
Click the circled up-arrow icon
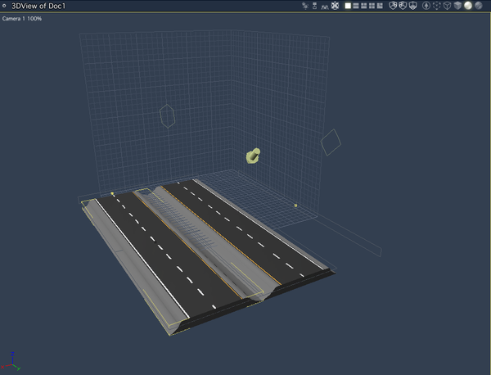pos(426,6)
